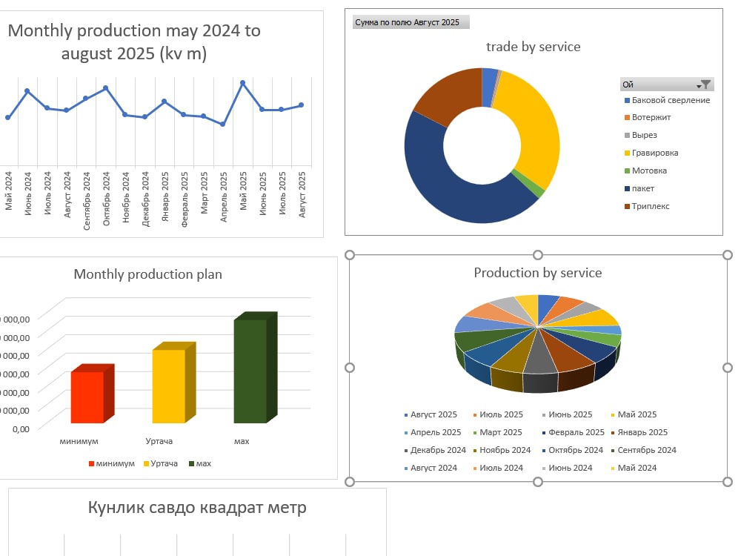Click the blue Баковой сверление legend swatch
Viewport: 741px width, 556px height.
point(627,101)
